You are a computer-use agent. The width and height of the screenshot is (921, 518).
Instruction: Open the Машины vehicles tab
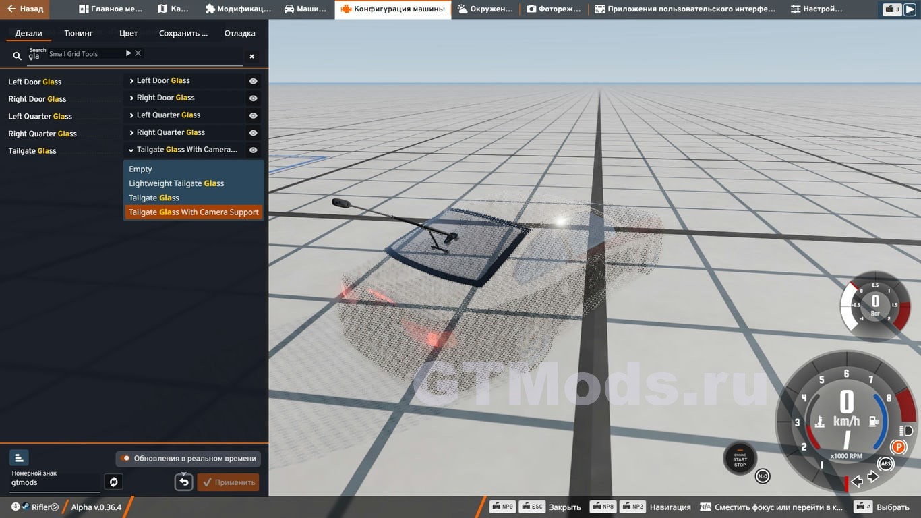306,9
